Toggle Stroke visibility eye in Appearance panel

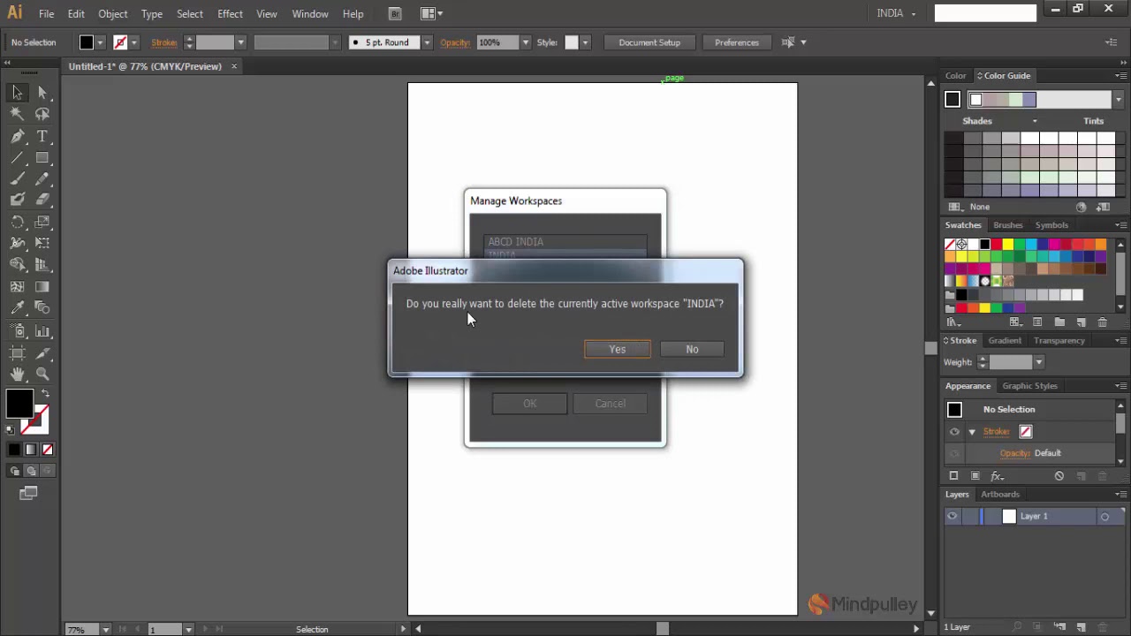coord(954,432)
